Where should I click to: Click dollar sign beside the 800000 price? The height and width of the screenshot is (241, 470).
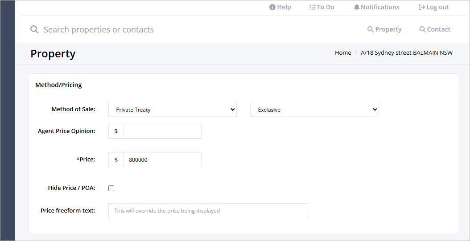pos(116,160)
